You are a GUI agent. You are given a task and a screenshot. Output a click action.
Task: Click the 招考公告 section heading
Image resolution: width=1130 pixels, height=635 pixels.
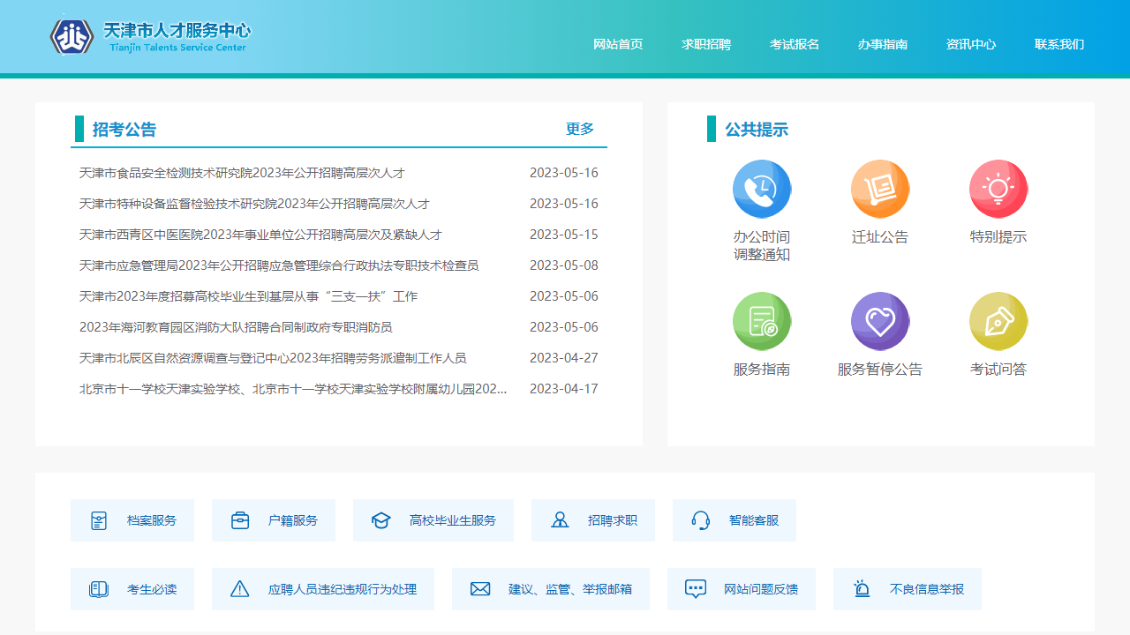[124, 130]
